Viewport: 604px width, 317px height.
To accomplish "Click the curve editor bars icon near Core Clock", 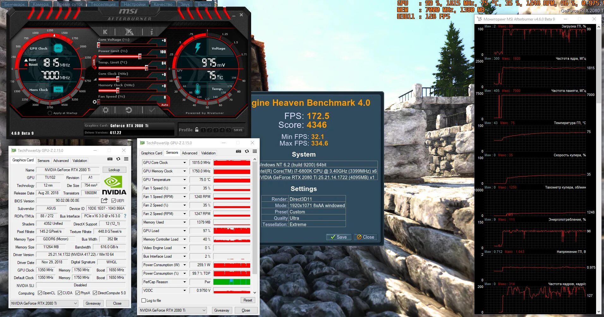I will coord(95,79).
